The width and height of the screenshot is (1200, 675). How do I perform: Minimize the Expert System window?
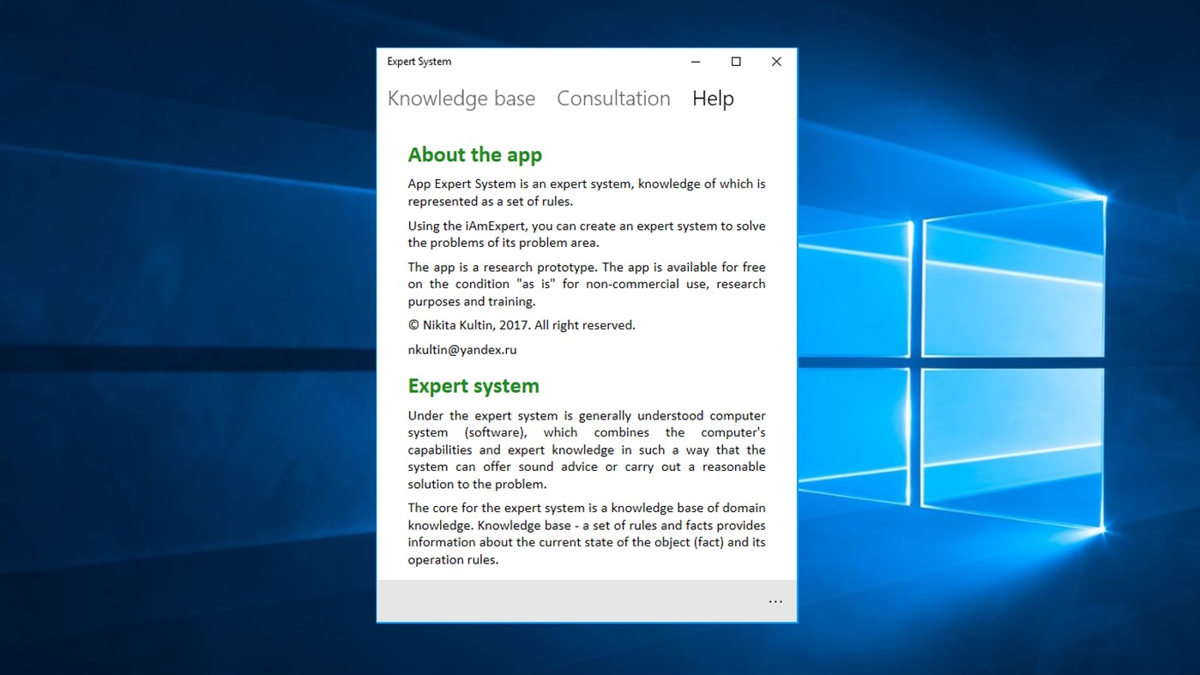click(x=695, y=61)
